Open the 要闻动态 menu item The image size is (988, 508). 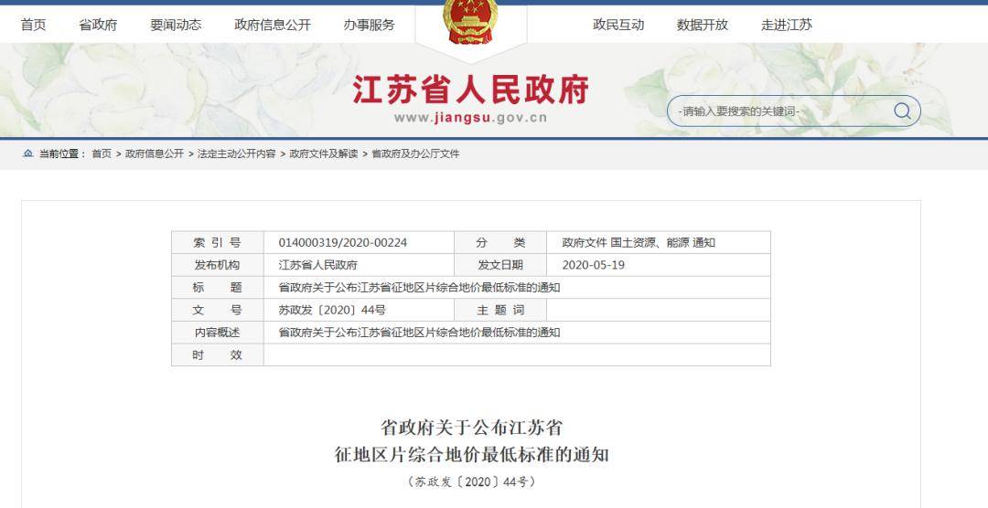point(176,26)
